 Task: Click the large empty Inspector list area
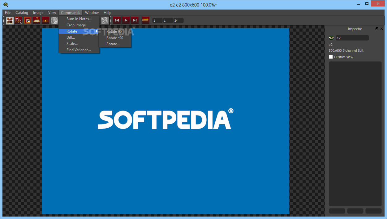(x=355, y=134)
